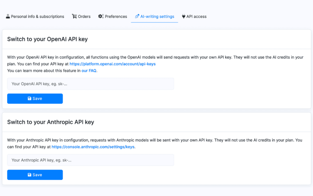This screenshot has height=196, width=313.
Task: Click the person icon on Personal info tab
Action: point(8,16)
